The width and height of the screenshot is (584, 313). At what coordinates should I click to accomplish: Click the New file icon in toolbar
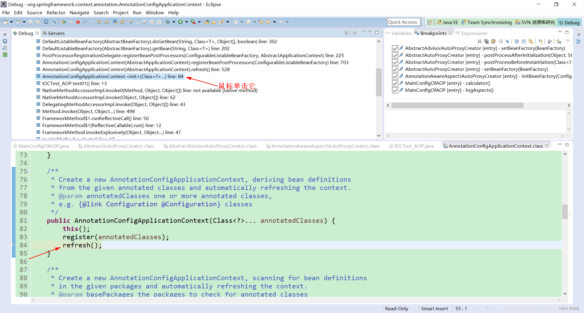click(5, 22)
